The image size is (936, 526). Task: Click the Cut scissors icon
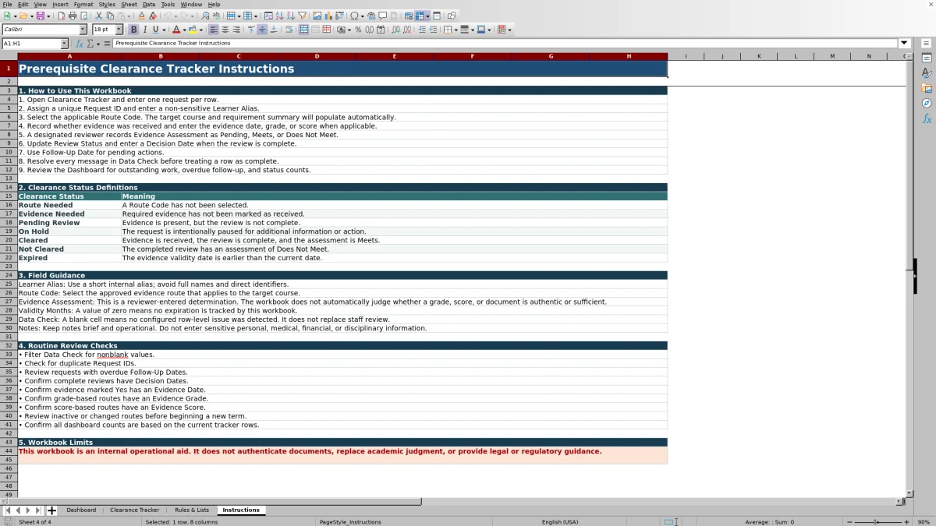point(99,16)
